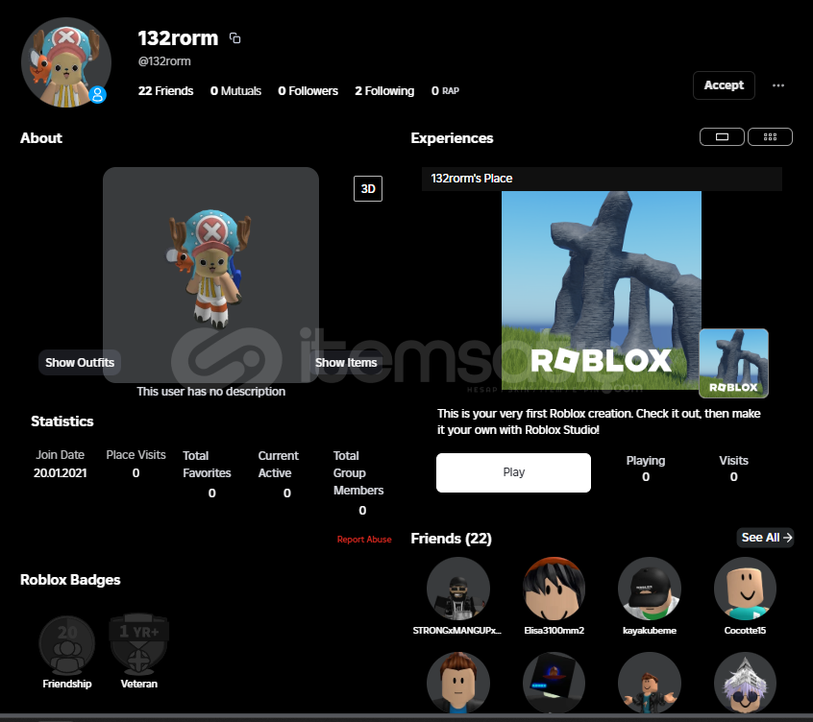The image size is (813, 722).
Task: View the 2 Following list
Action: [384, 91]
